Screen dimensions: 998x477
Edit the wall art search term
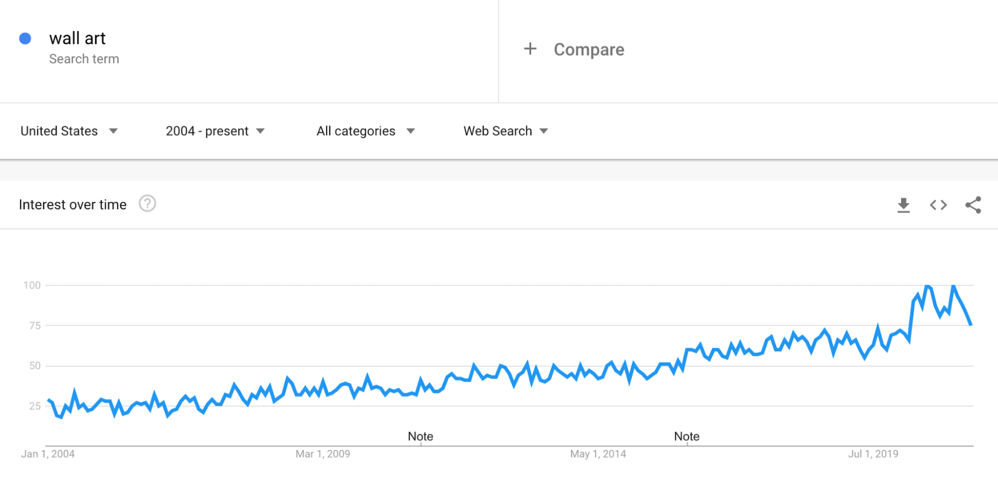point(77,38)
